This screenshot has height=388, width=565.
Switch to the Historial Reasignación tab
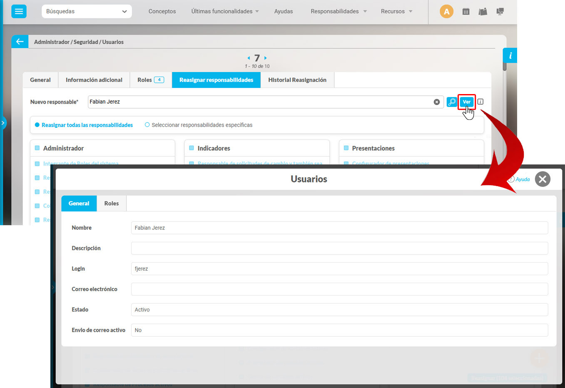pos(297,80)
